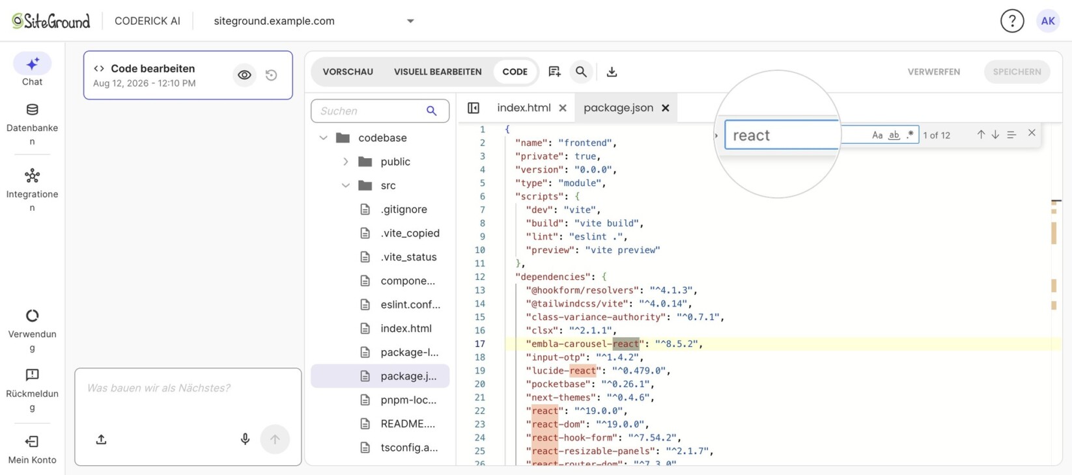Click the search icon in Suchen field
The width and height of the screenshot is (1072, 475).
432,111
